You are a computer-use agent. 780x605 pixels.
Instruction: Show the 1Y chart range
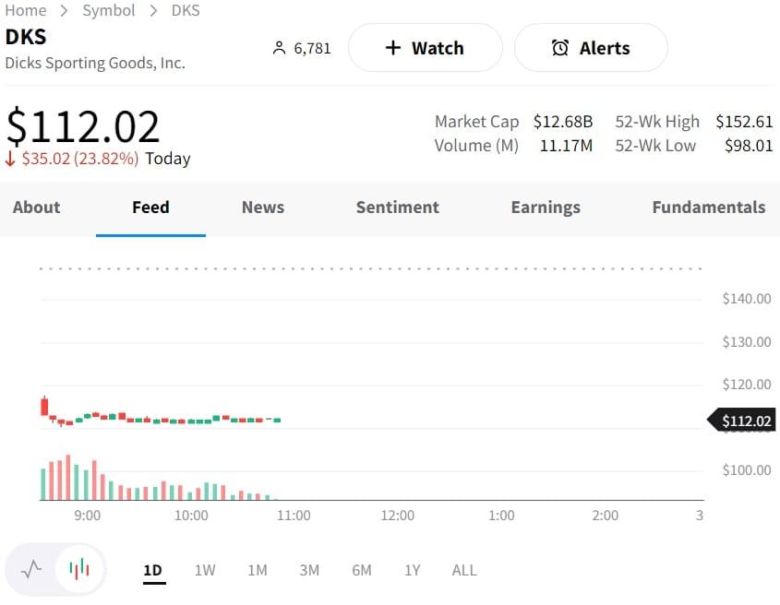pyautogui.click(x=413, y=570)
